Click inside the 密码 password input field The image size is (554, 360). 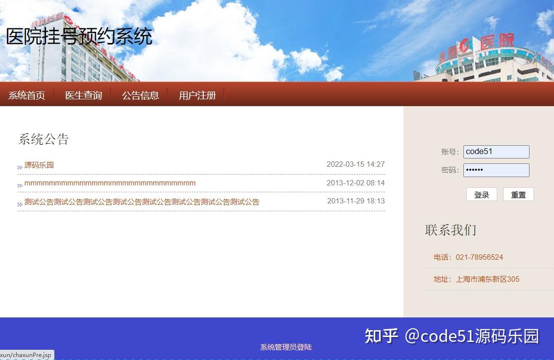pyautogui.click(x=496, y=170)
